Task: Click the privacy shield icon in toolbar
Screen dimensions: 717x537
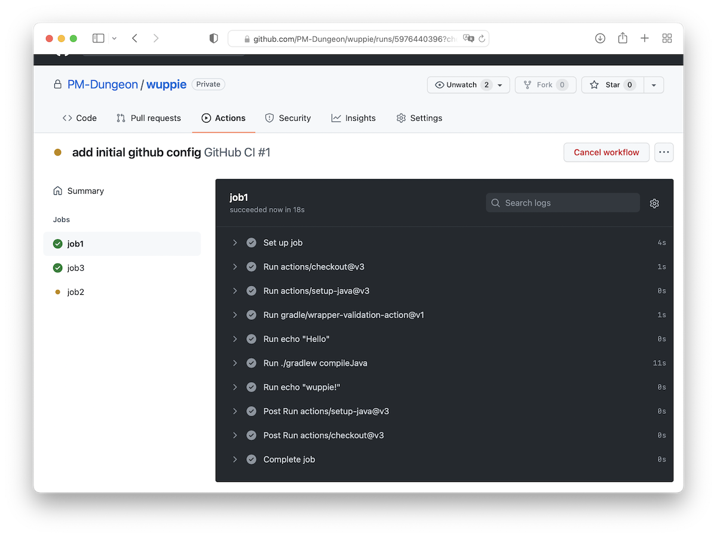Action: coord(213,38)
